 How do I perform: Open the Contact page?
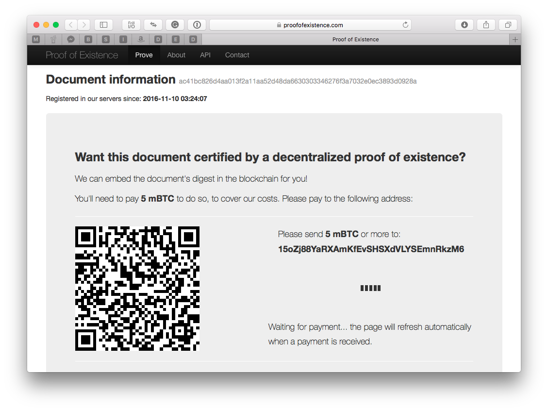(x=237, y=55)
